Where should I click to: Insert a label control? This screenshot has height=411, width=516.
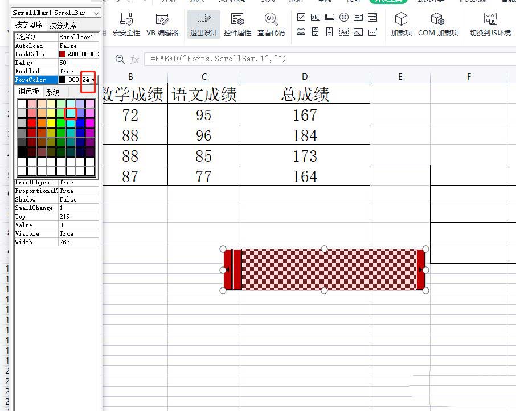coord(344,32)
